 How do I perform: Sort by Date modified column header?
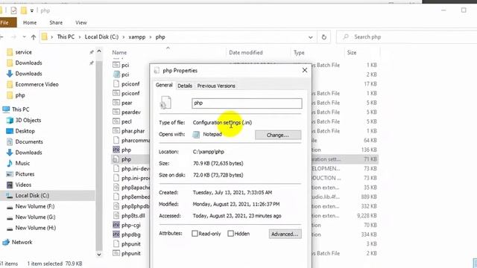[x=246, y=53]
